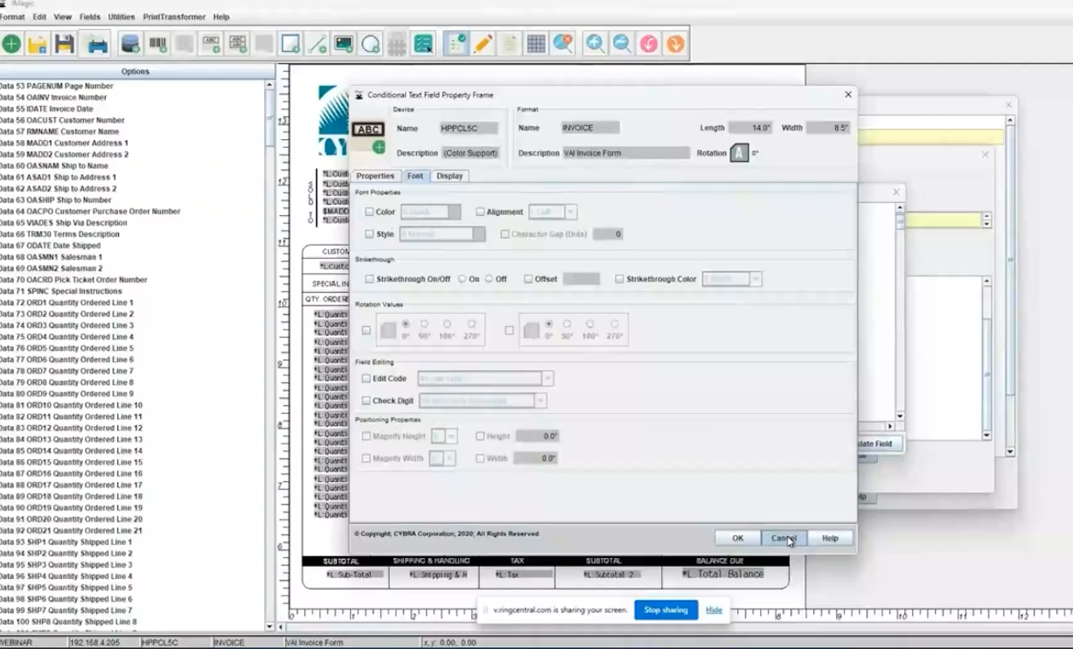Click the highlighted properties list icon
The height and width of the screenshot is (649, 1073).
click(456, 44)
